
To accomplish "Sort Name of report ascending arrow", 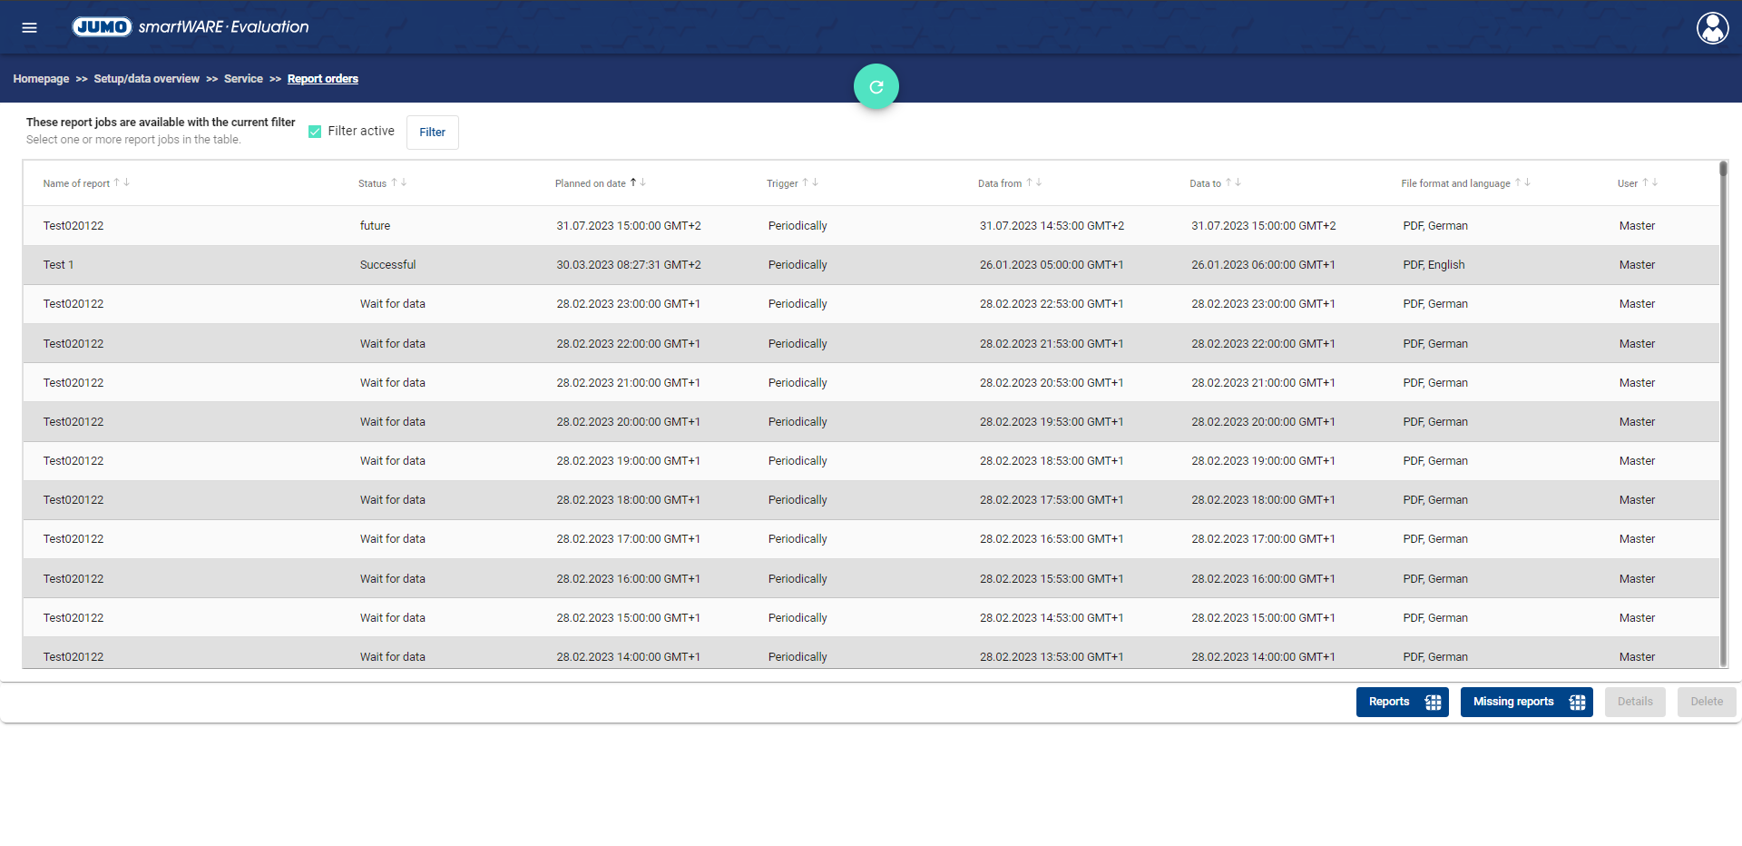I will coord(117,182).
